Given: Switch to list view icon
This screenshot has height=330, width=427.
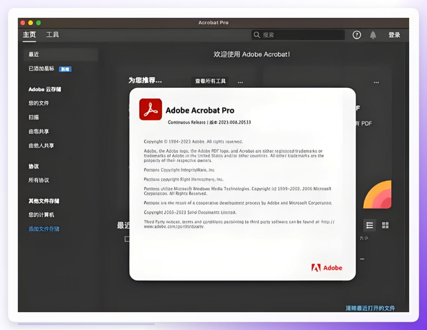Looking at the screenshot, I should [x=370, y=225].
